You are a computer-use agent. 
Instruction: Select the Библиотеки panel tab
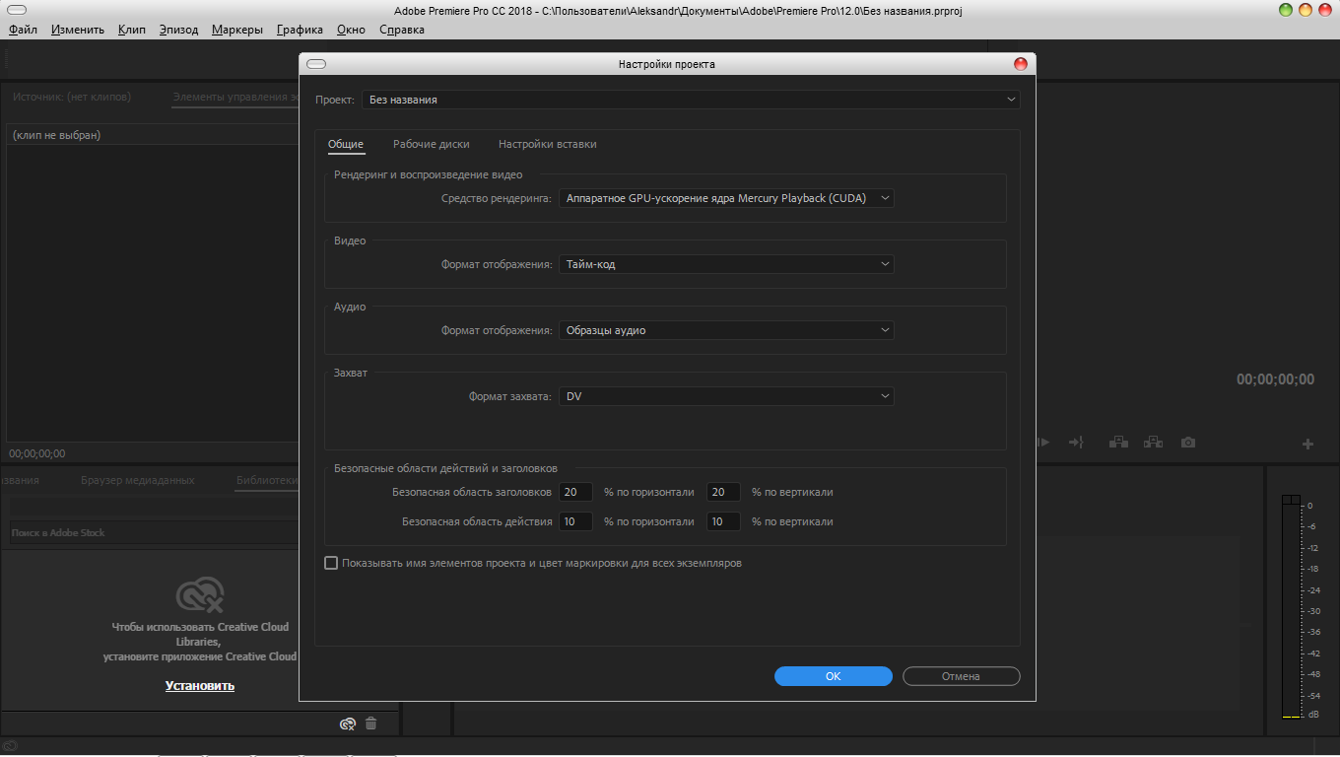[x=266, y=480]
